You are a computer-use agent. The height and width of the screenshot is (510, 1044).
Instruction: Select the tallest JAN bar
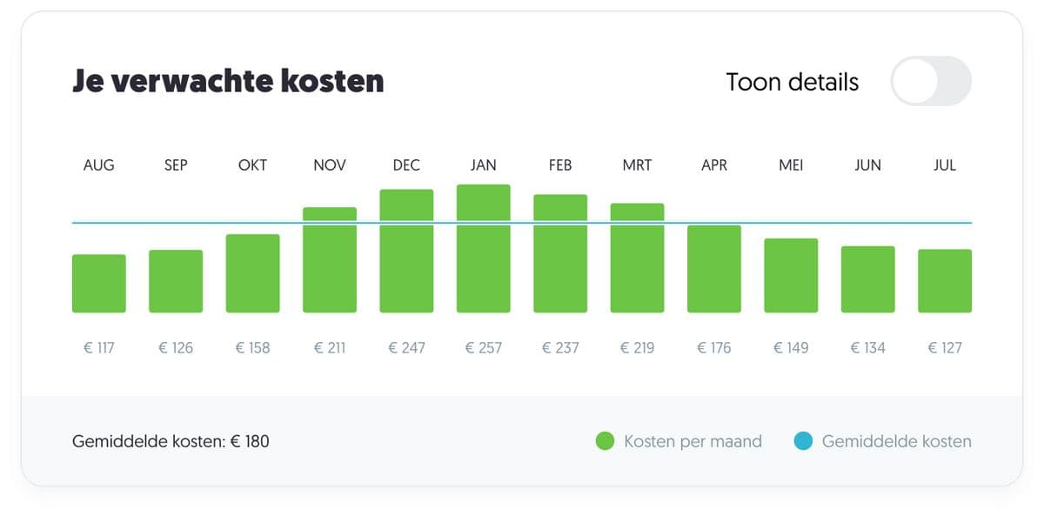[483, 250]
